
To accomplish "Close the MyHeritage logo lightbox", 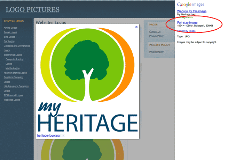I will tap(136, 27).
